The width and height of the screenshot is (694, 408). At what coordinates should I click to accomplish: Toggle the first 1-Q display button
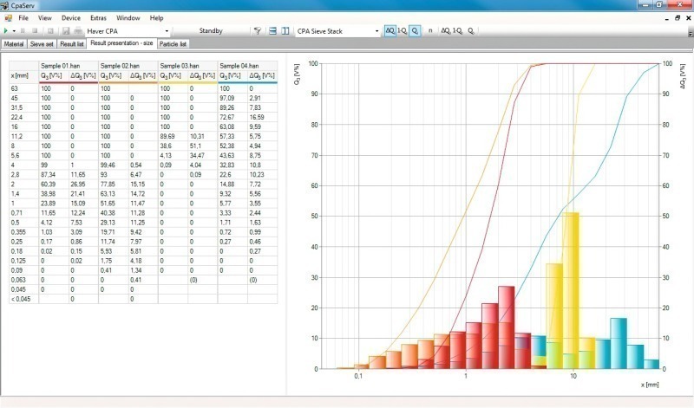[402, 30]
